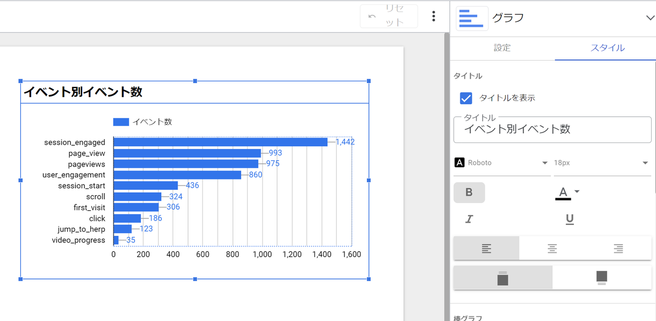The height and width of the screenshot is (321, 656).
Task: Click the video_progress axis label
Action: coord(79,240)
